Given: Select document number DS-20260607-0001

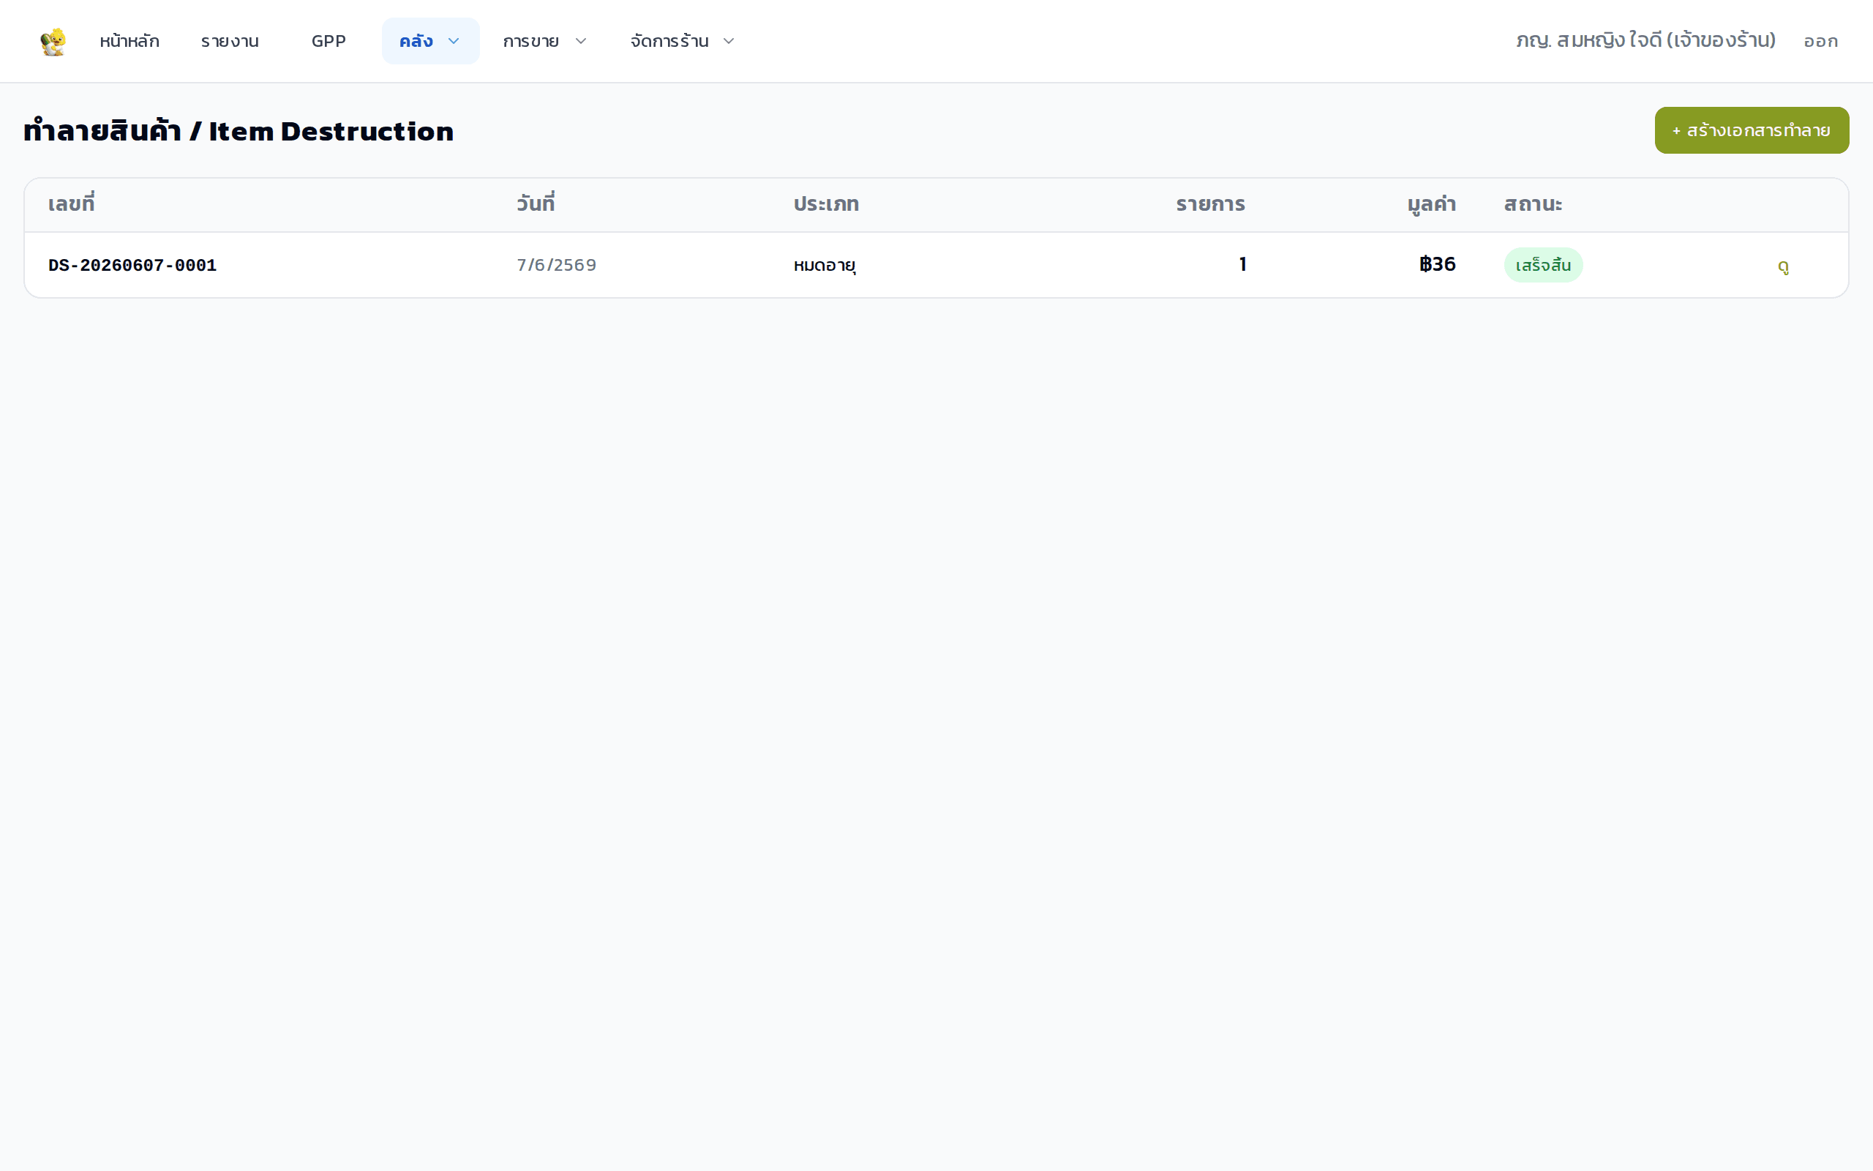Looking at the screenshot, I should click(x=132, y=265).
